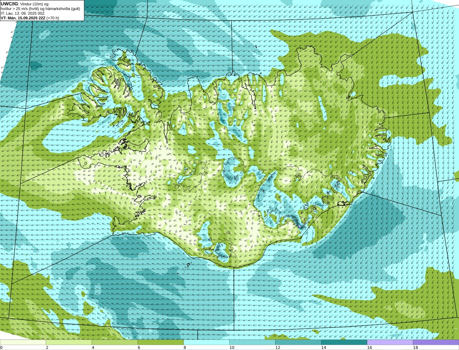Click the medium green 4–6 m/s legend swatch

115,342
